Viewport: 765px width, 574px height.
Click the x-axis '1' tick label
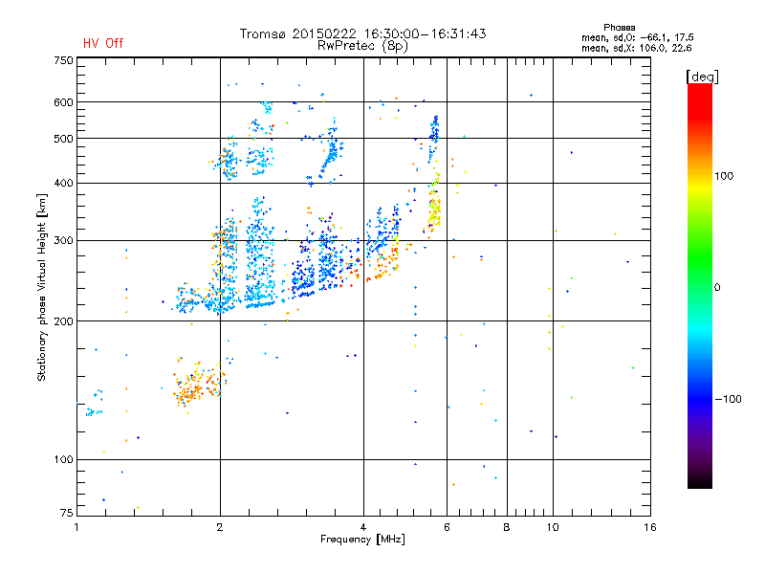pos(76,527)
